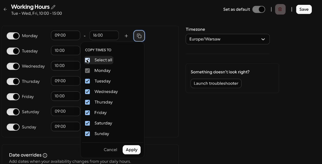Uncheck Tuesday in the copy times list
The image size is (322, 164).
pos(87,81)
